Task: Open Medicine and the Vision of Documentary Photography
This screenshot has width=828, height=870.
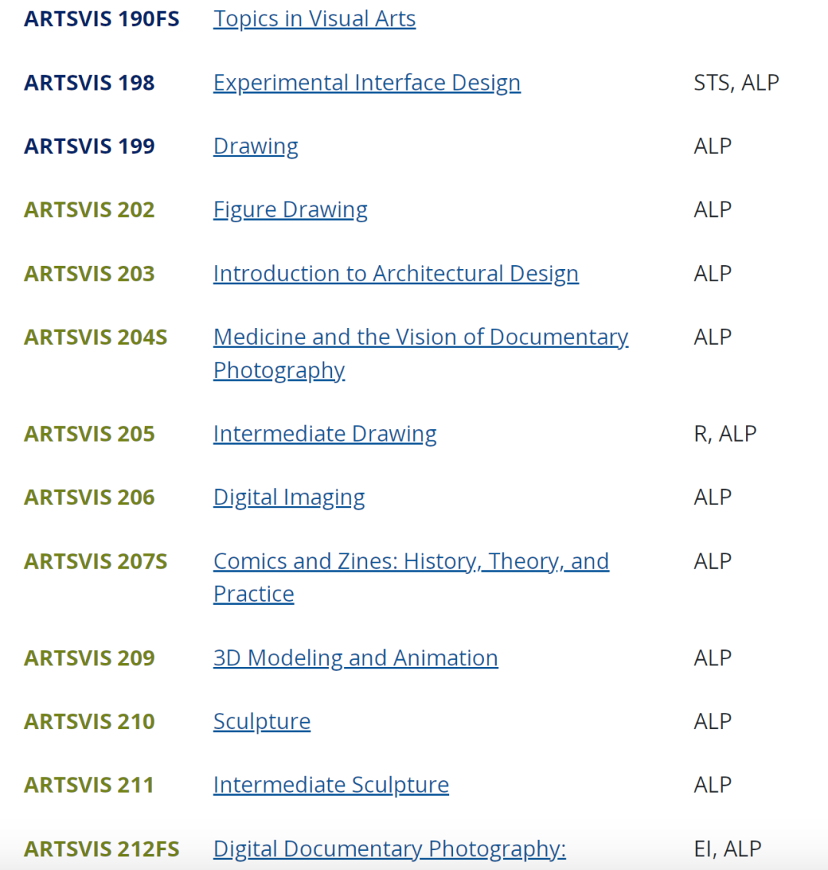Action: 420,337
